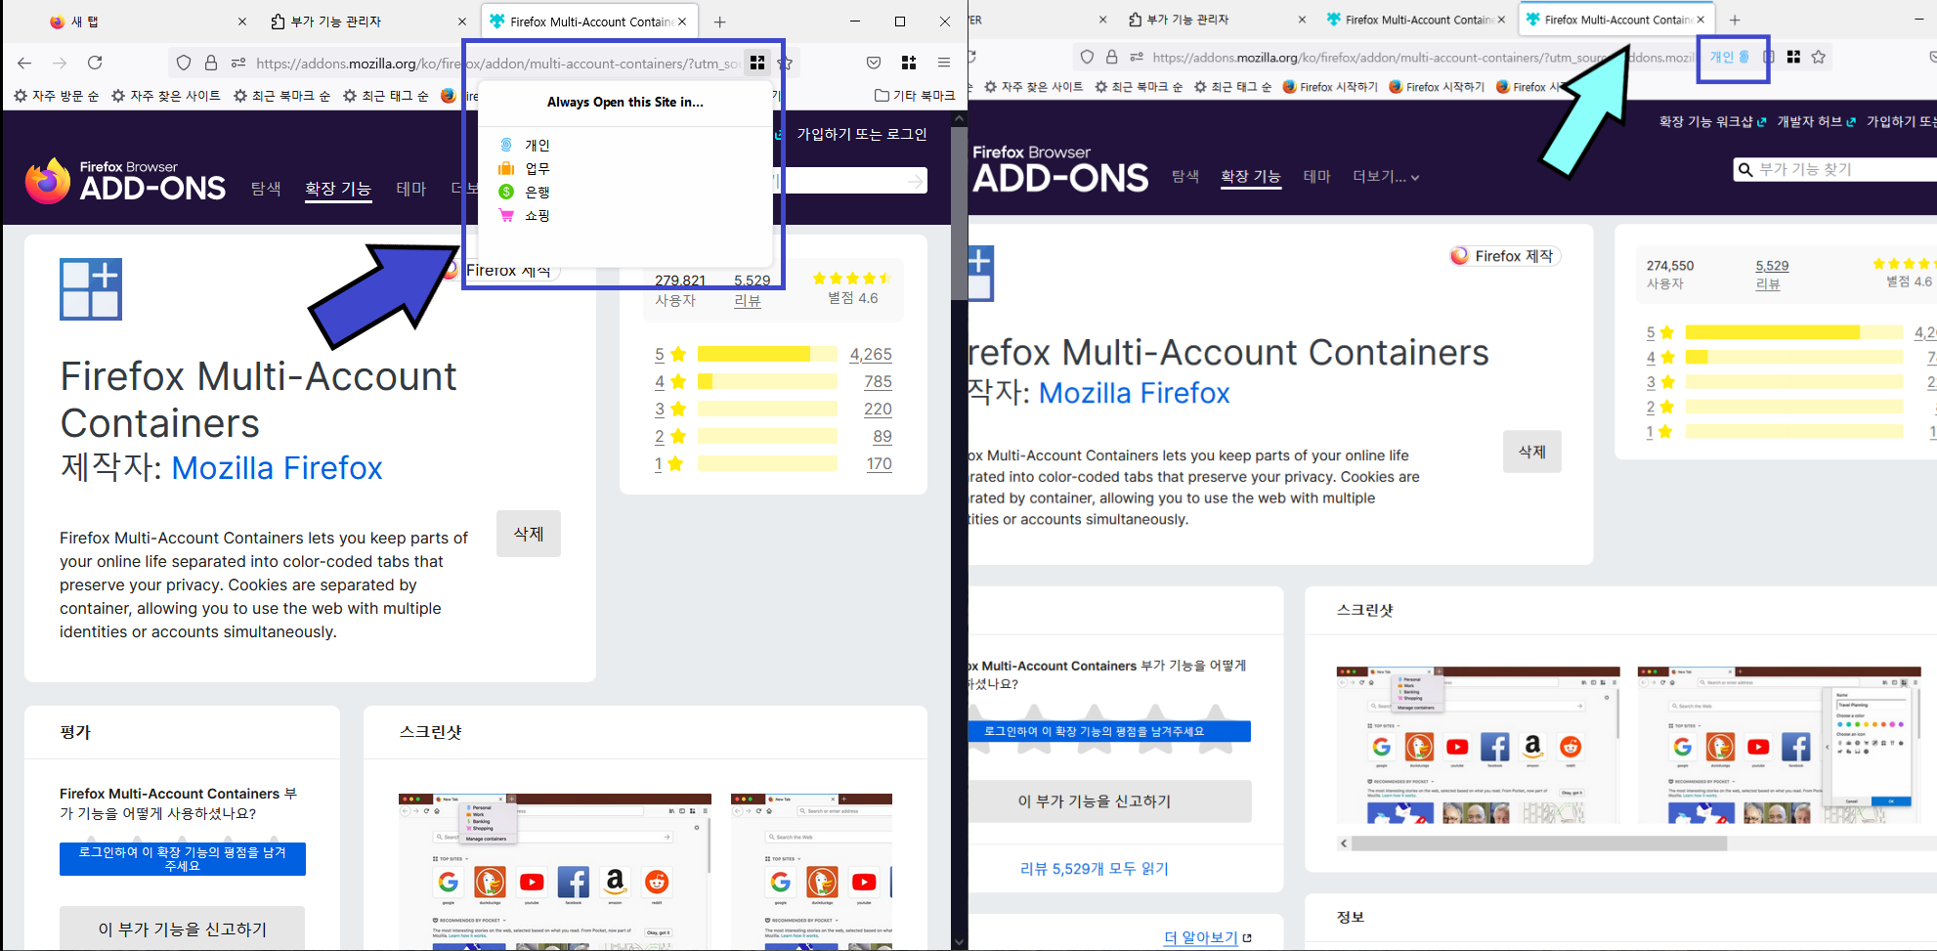Image resolution: width=1937 pixels, height=951 pixels.
Task: Open 자주 찾은 사이트 bookmark folder in left window
Action: tap(166, 96)
